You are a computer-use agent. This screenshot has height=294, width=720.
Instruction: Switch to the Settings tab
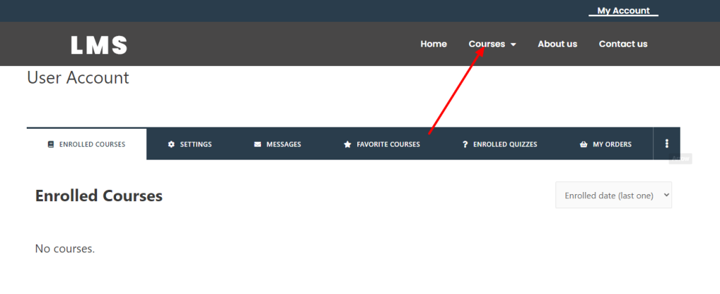(195, 145)
